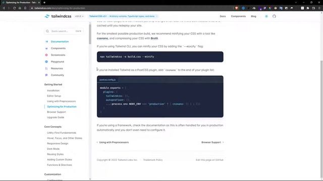
Task: Open the v3.1.3 version dropdown
Action: click(x=79, y=16)
